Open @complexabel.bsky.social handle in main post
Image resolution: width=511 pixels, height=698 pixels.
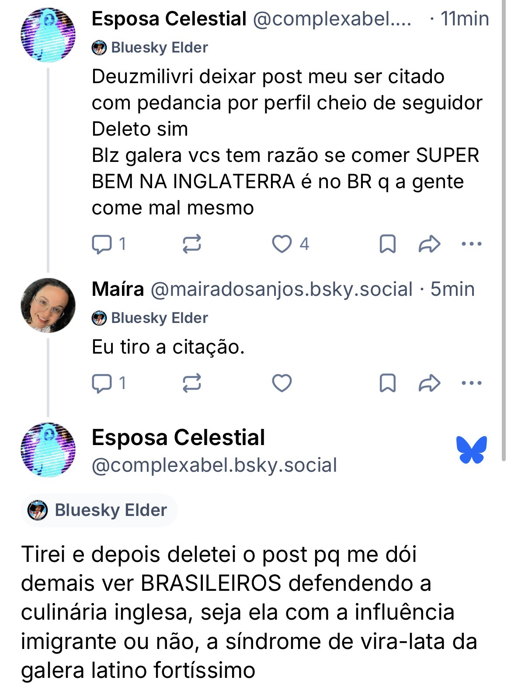[214, 465]
